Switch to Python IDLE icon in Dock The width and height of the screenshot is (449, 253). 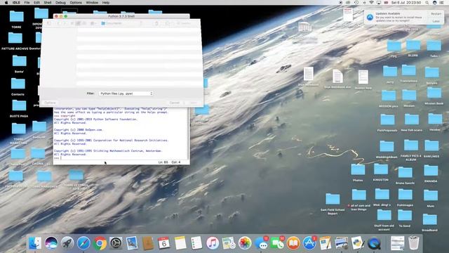[x=358, y=243]
